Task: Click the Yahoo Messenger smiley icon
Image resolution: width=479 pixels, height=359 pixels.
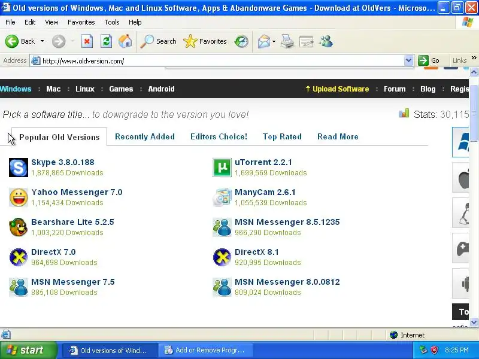Action: 19,197
